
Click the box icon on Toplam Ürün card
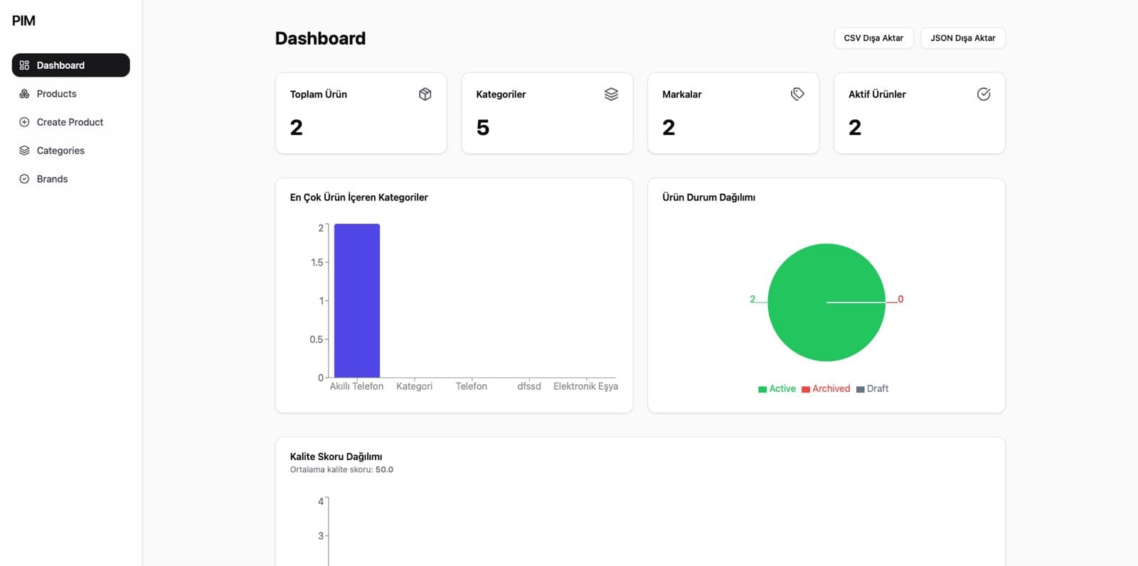[x=425, y=94]
